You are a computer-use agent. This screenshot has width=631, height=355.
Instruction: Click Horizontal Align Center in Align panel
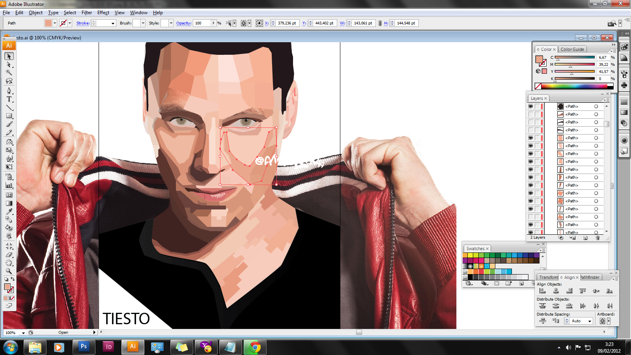pos(556,291)
